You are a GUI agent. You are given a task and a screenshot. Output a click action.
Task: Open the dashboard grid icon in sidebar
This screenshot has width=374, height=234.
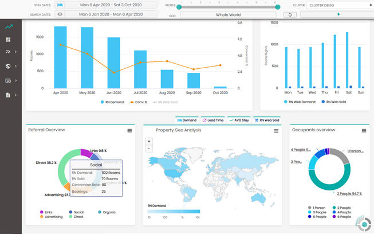(8, 40)
